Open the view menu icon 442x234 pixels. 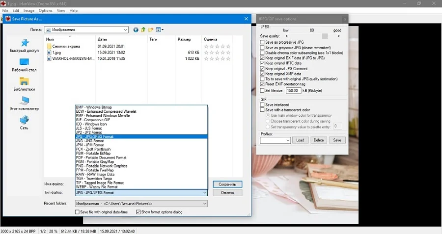(160, 29)
